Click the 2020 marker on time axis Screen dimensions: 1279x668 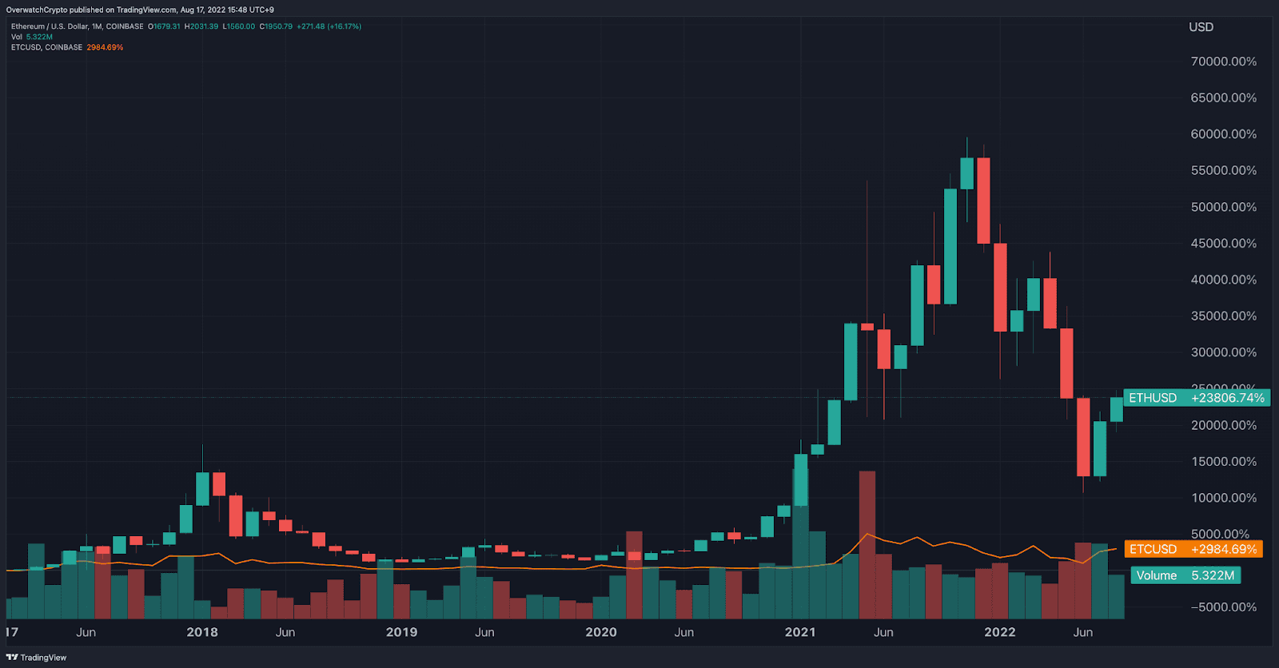pos(601,632)
